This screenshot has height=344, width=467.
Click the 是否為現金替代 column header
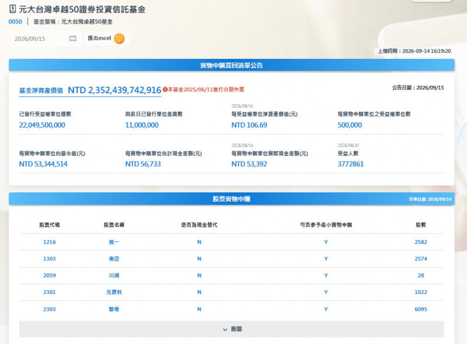coord(199,224)
